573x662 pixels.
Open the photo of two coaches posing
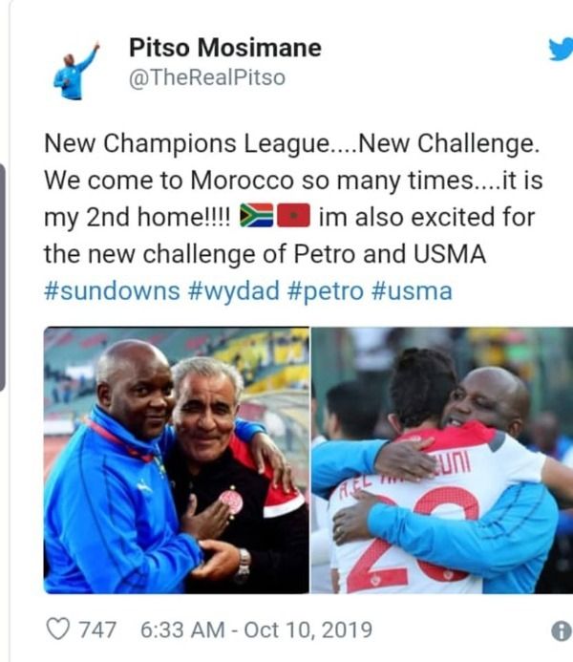pyautogui.click(x=177, y=460)
